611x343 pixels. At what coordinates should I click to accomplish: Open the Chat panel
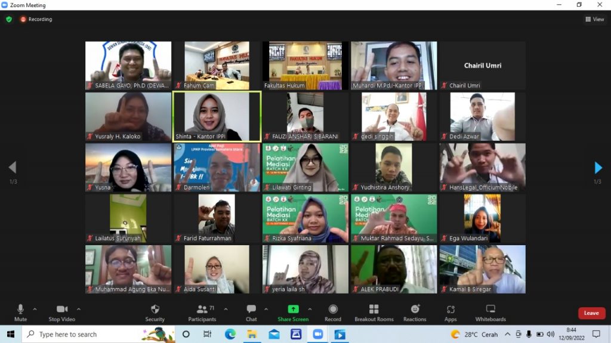[251, 313]
